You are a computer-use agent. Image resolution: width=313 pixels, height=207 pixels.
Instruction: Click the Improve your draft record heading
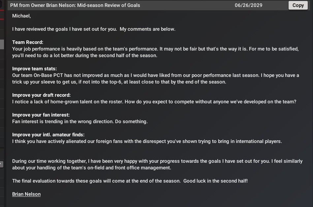click(x=41, y=95)
